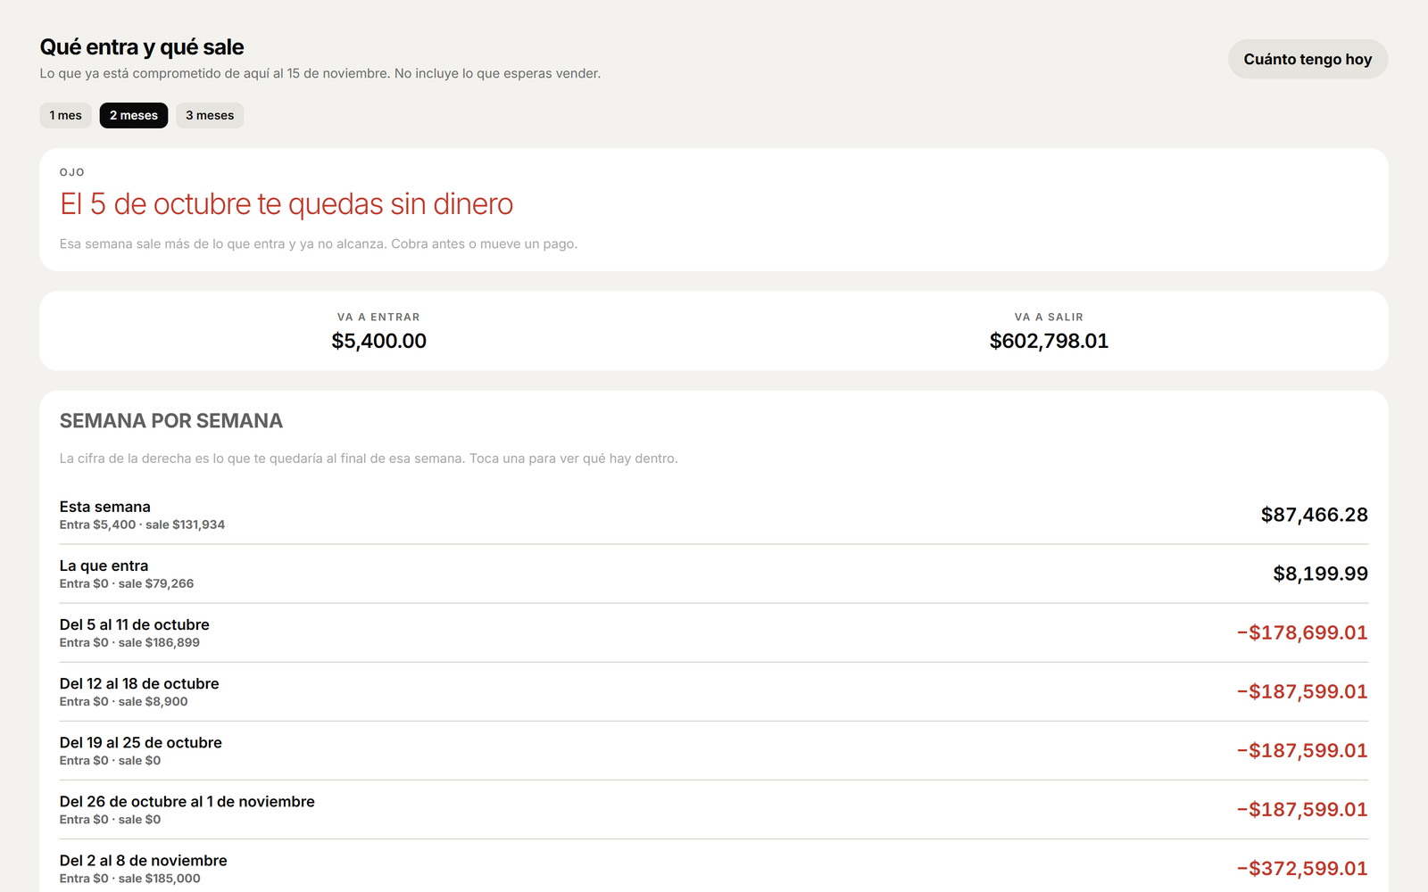Open the 'Del 2 al 8 de noviembre' row
The height and width of the screenshot is (892, 1428).
(x=714, y=866)
